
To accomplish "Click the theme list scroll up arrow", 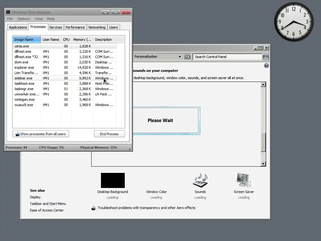I will pos(263,84).
